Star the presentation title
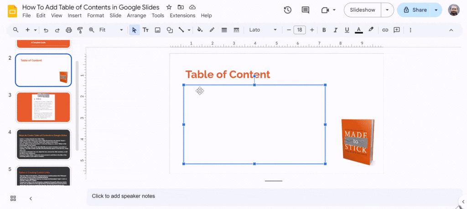467x209 pixels. 169,7
